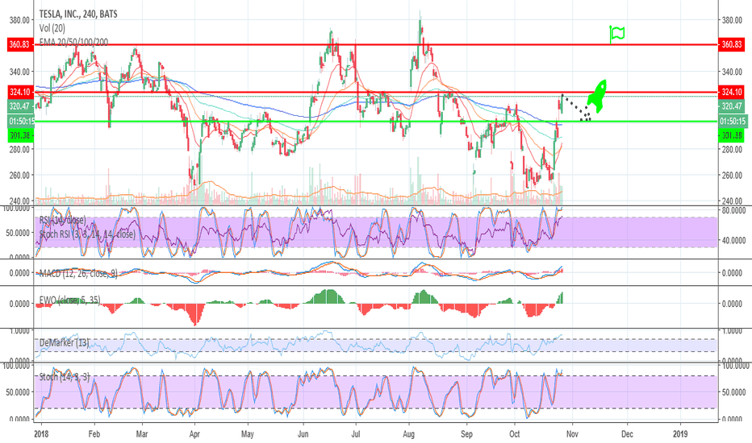
Task: Click the red 360.83 price tag on right scale
Action: (x=731, y=44)
